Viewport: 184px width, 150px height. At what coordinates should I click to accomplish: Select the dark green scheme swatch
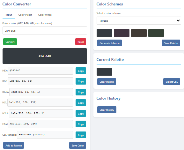156,33
